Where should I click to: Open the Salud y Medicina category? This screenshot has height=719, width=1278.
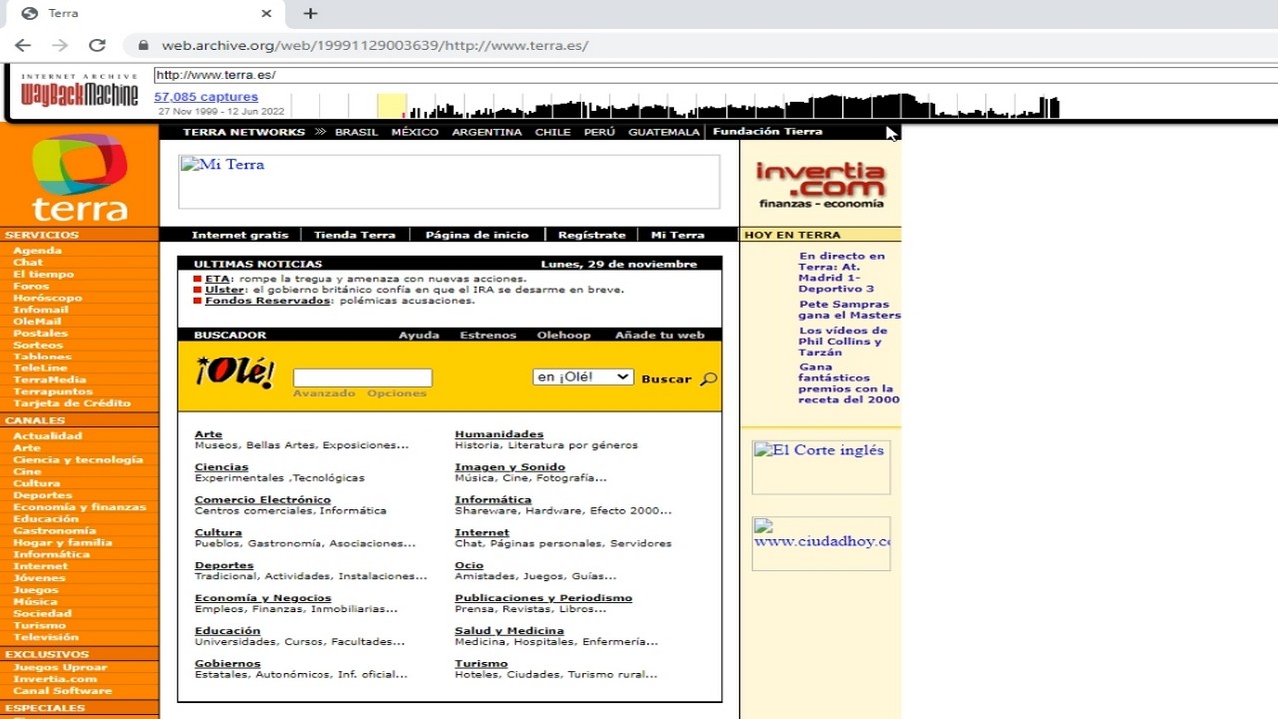coord(509,631)
